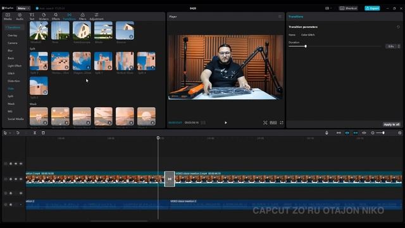Toggle auto snapping in timeline toolbar
This screenshot has width=405, height=228.
point(347,133)
